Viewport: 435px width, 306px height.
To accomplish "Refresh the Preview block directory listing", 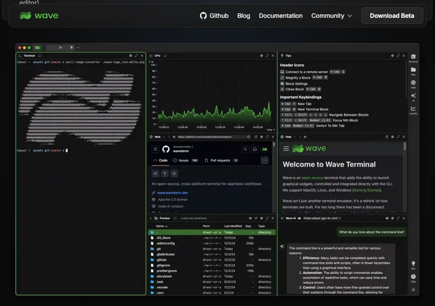I will point(256,218).
